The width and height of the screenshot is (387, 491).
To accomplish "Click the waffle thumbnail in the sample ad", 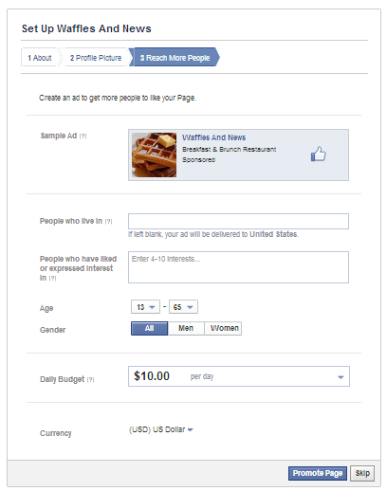I will point(155,155).
